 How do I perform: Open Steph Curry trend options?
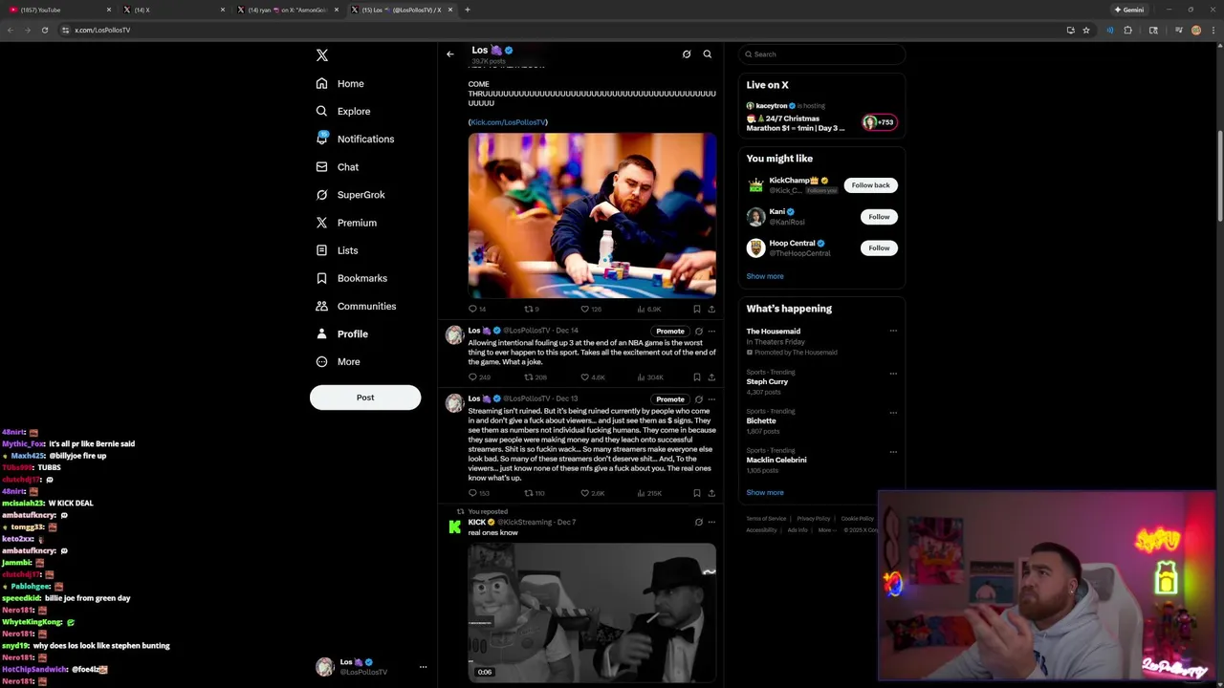coord(893,374)
